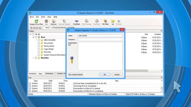Open the View menu
191x107 pixels.
[49, 17]
